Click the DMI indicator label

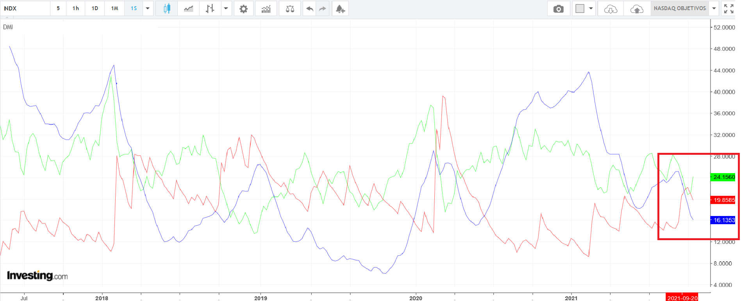coord(8,27)
